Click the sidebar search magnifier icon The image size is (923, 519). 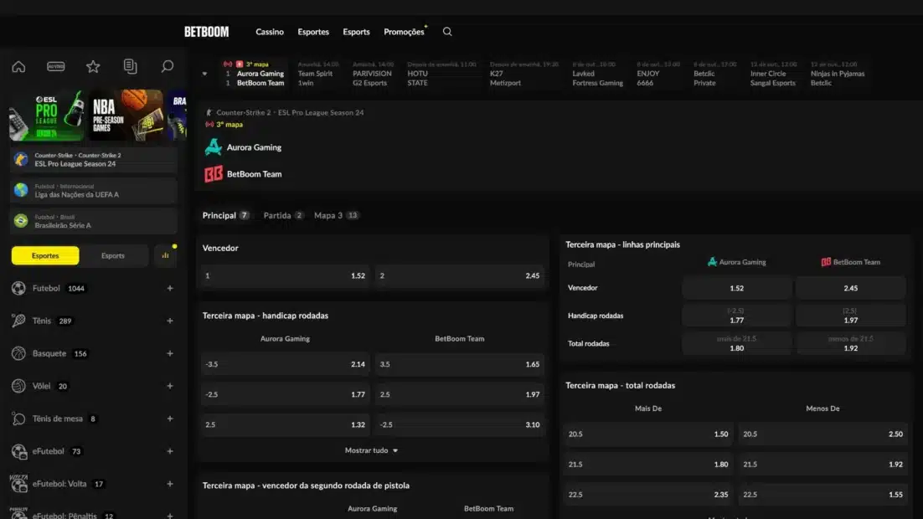168,66
